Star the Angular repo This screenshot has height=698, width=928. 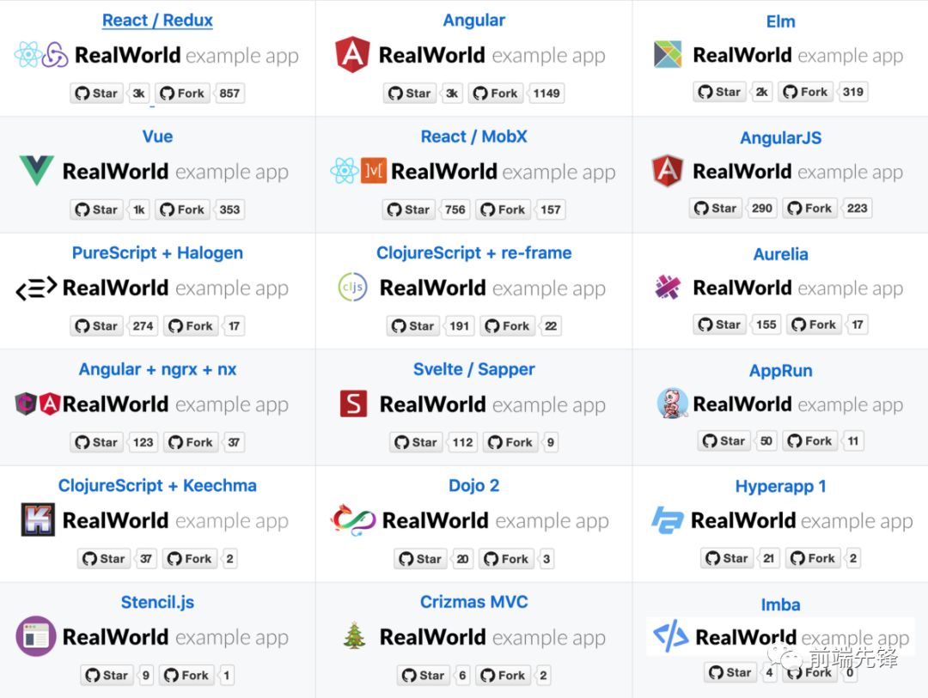410,94
